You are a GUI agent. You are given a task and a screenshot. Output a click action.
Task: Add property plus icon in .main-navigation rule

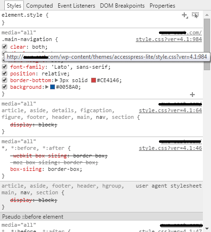[192, 95]
